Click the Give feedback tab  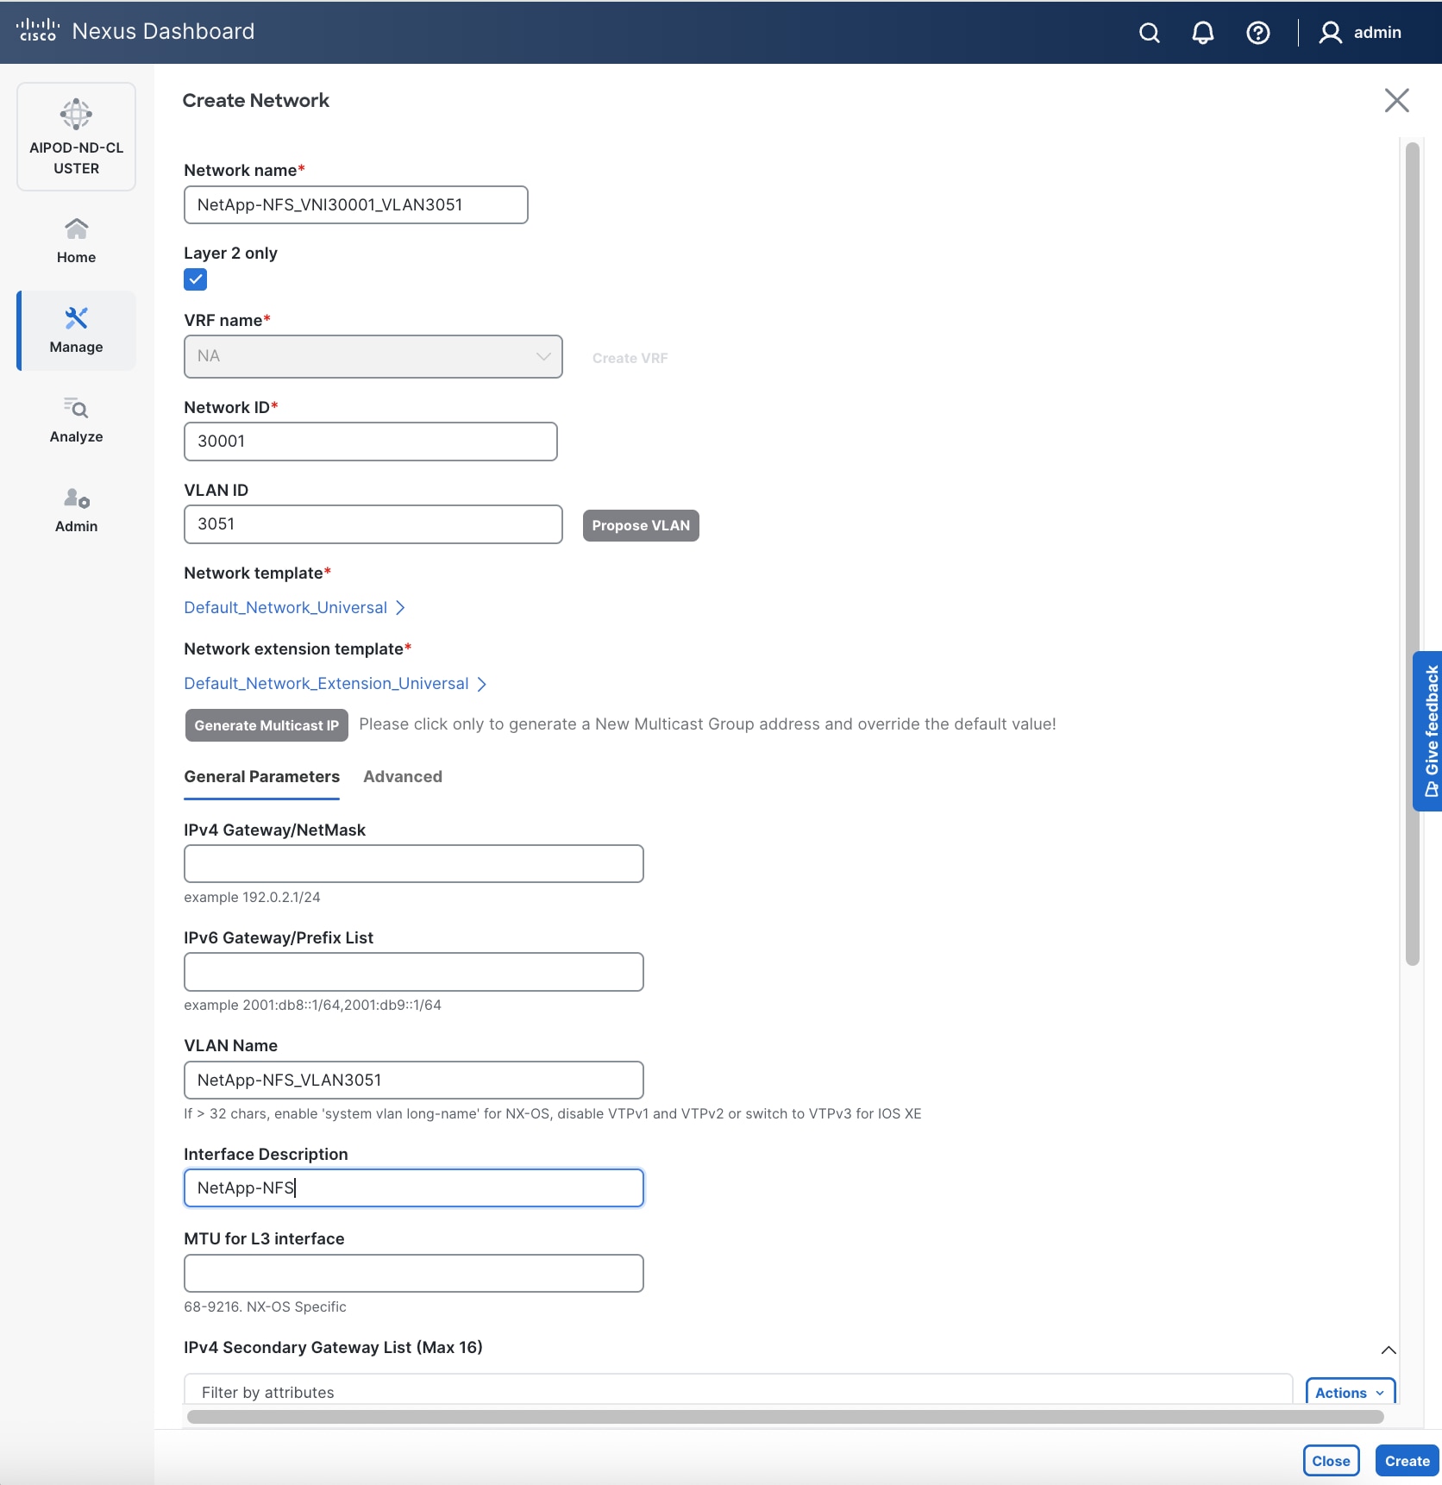(1428, 731)
